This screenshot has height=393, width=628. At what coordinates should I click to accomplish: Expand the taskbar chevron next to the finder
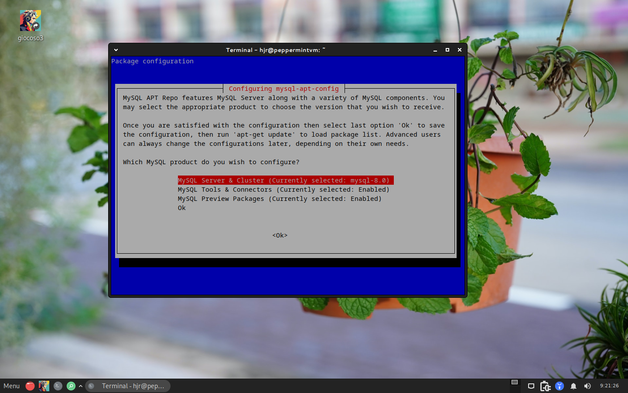[x=80, y=386]
